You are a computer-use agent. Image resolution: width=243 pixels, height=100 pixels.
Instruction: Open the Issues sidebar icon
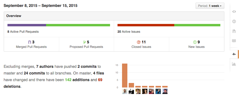coord(234,21)
